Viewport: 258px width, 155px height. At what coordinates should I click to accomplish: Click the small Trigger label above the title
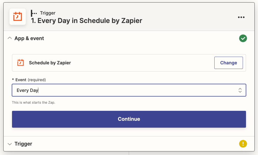[x=48, y=13]
